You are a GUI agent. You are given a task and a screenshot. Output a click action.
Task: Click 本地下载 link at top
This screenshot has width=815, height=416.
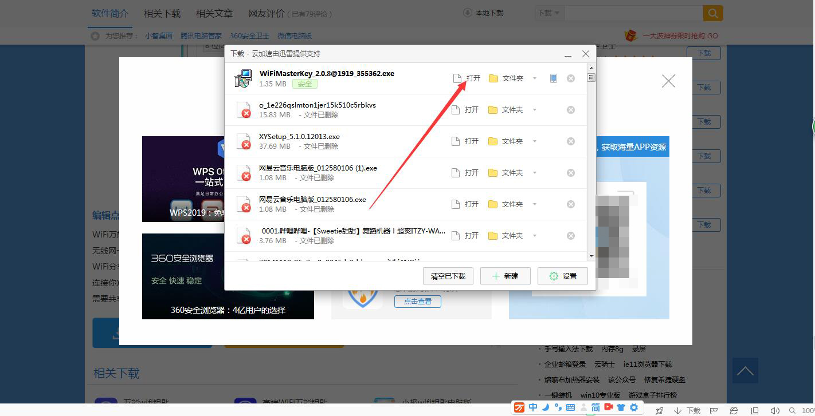483,13
